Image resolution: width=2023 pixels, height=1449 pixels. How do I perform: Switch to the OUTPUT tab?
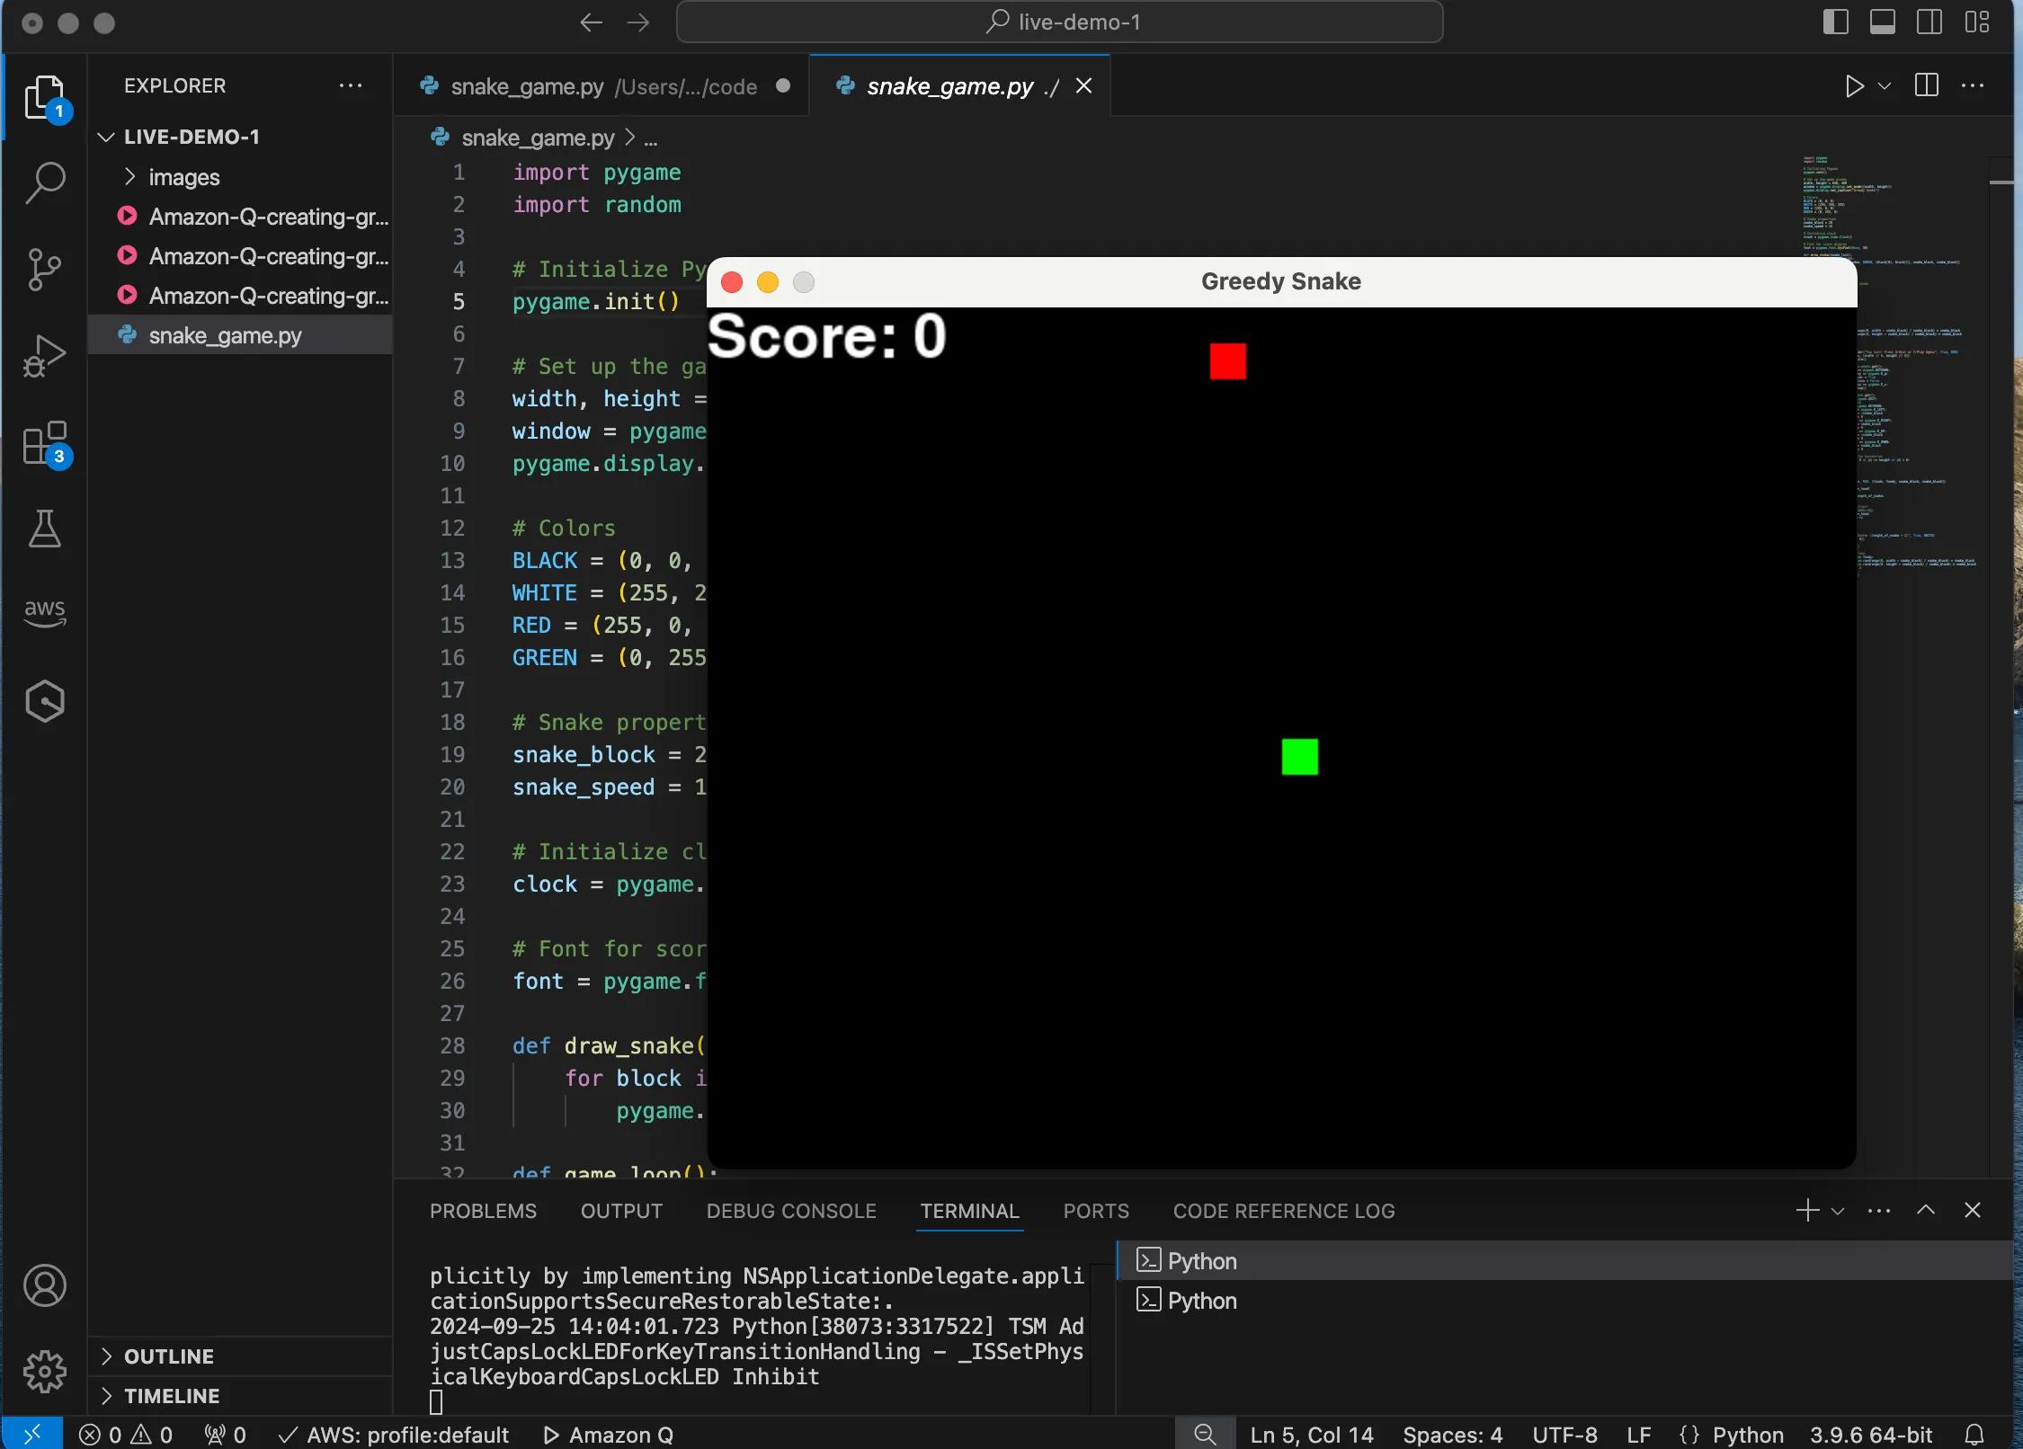point(621,1211)
